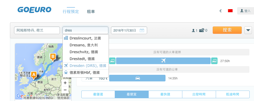The width and height of the screenshot is (254, 101).
Task: Click the train icon beside 德累斯頓Hbf
Action: 66,73
